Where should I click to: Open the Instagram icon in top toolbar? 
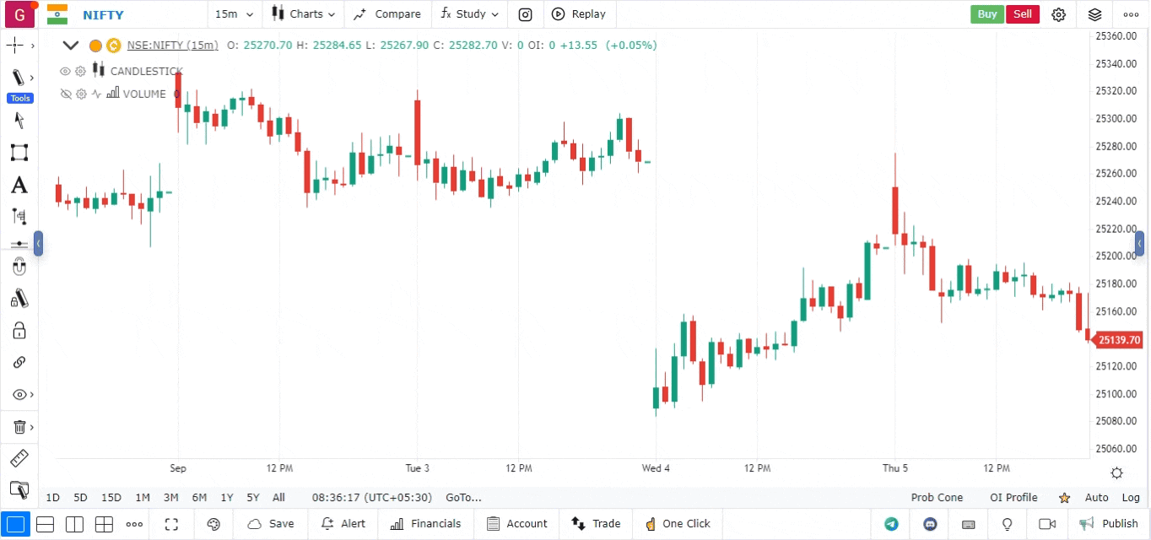point(525,14)
